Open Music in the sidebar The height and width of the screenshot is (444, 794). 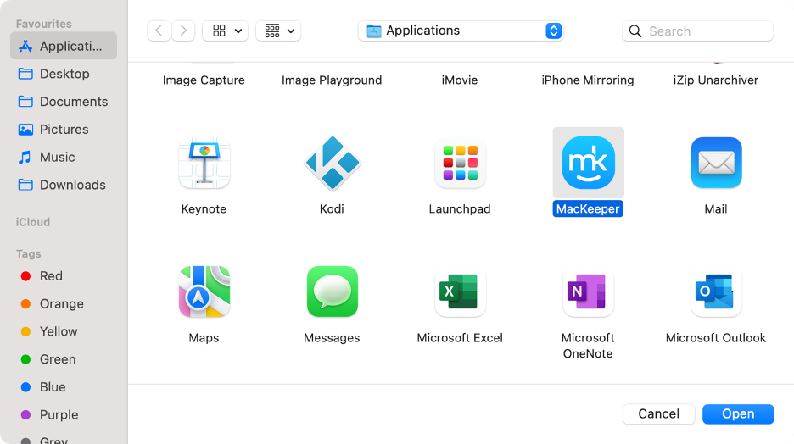(x=64, y=158)
